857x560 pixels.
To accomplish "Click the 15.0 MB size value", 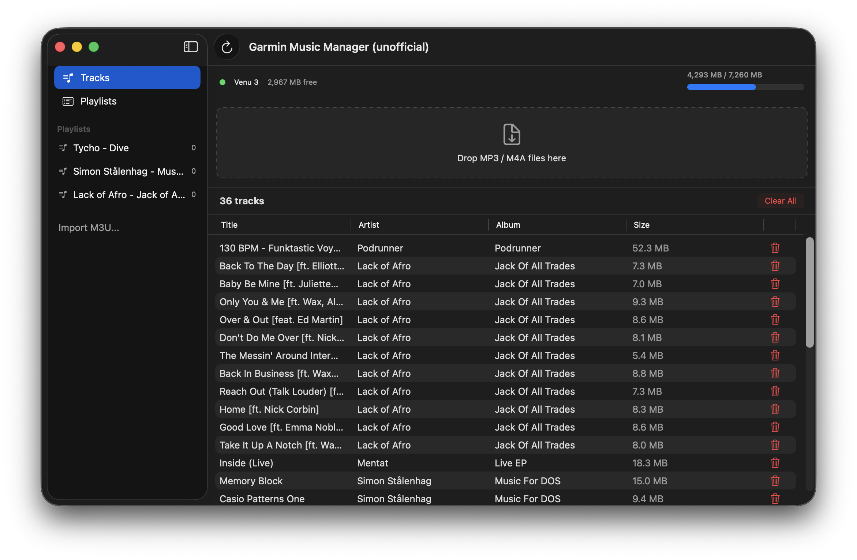I will click(650, 481).
